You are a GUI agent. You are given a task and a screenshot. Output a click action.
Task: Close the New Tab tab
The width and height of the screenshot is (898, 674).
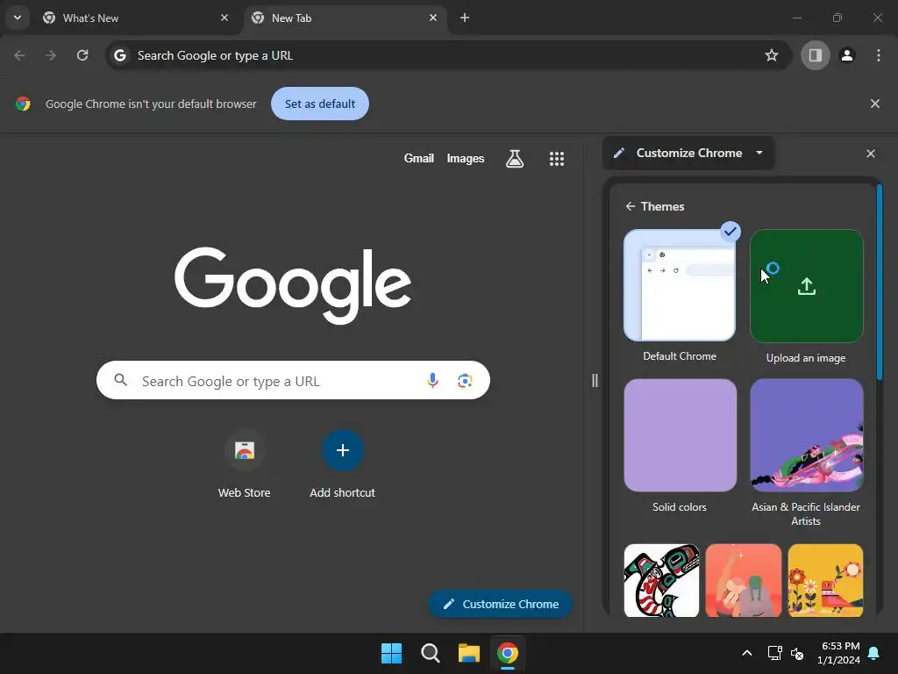(433, 18)
